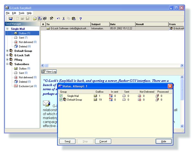Image resolution: width=194 pixels, height=155 pixels.
Task: Open the Help menu
Action: [29, 13]
